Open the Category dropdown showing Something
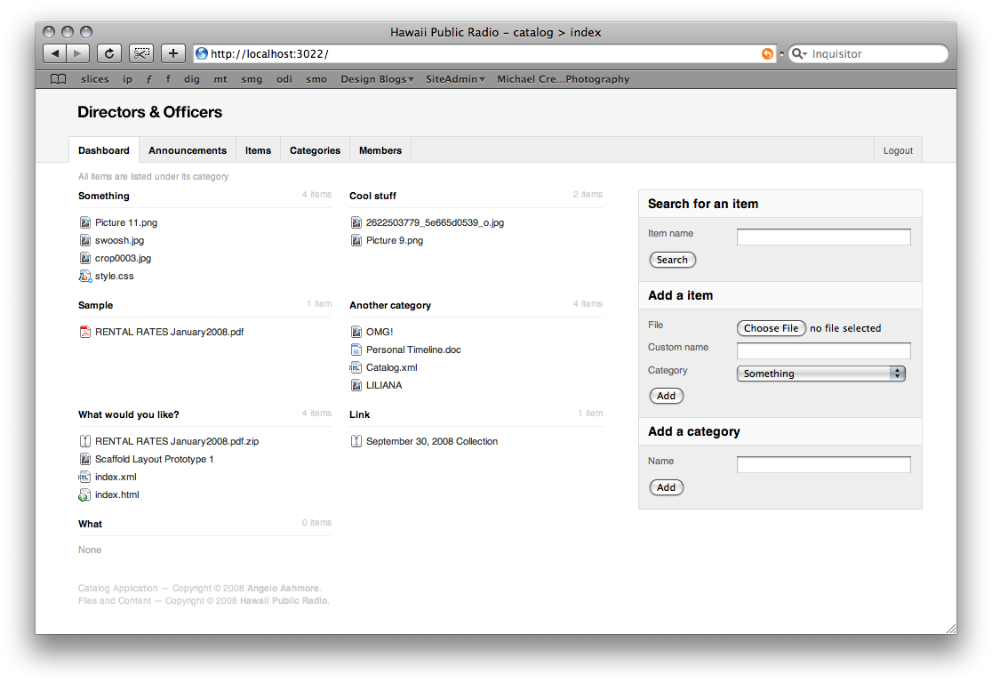 tap(820, 374)
